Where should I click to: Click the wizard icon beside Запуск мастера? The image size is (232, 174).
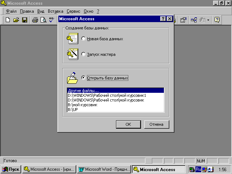click(72, 54)
